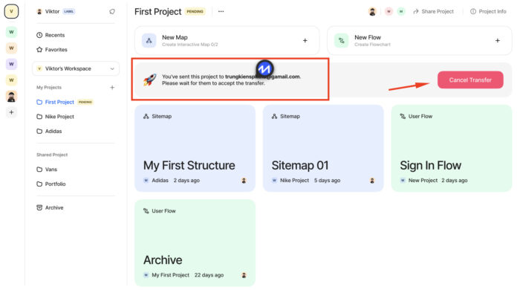Click the First Project page title

[x=157, y=12]
